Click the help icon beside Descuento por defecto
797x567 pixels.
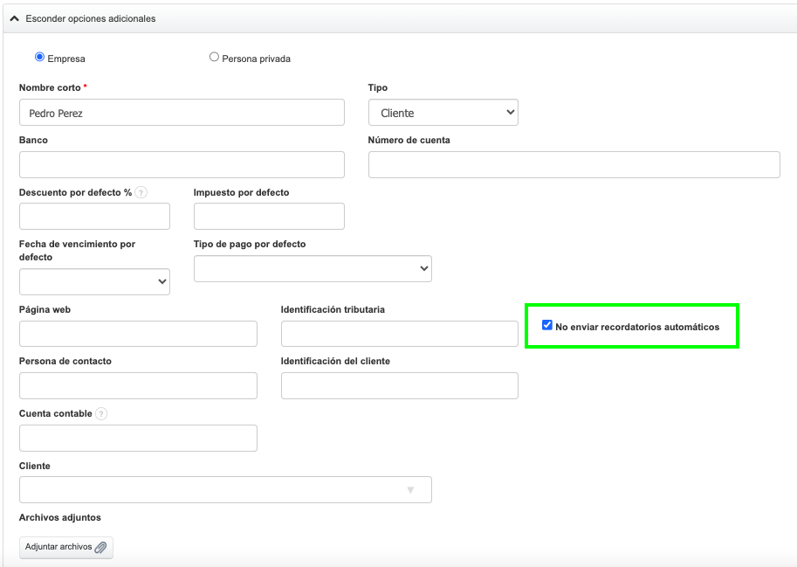pyautogui.click(x=141, y=192)
